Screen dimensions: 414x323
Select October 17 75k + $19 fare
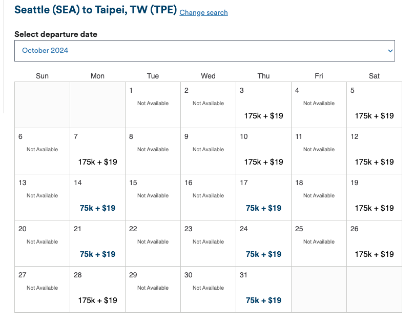(263, 208)
